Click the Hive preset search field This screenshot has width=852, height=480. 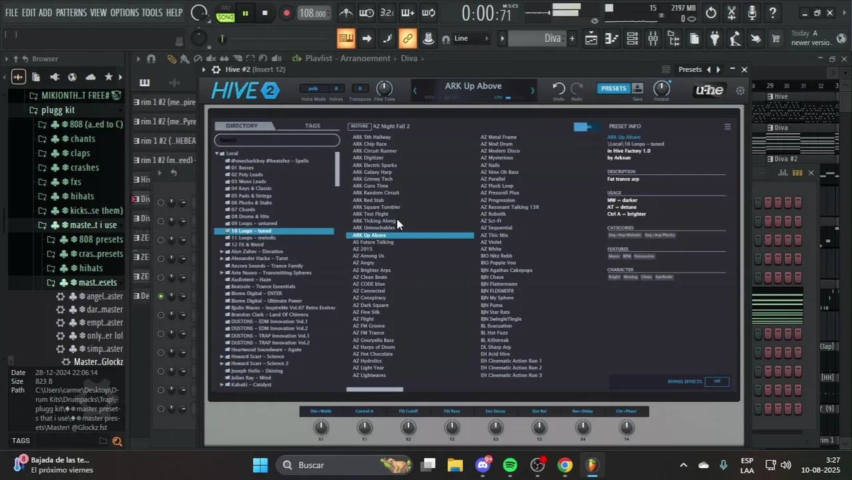[277, 140]
